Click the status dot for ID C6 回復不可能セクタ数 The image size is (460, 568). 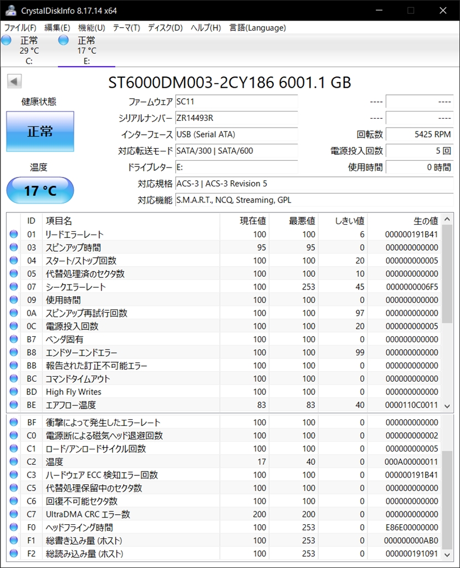(14, 501)
